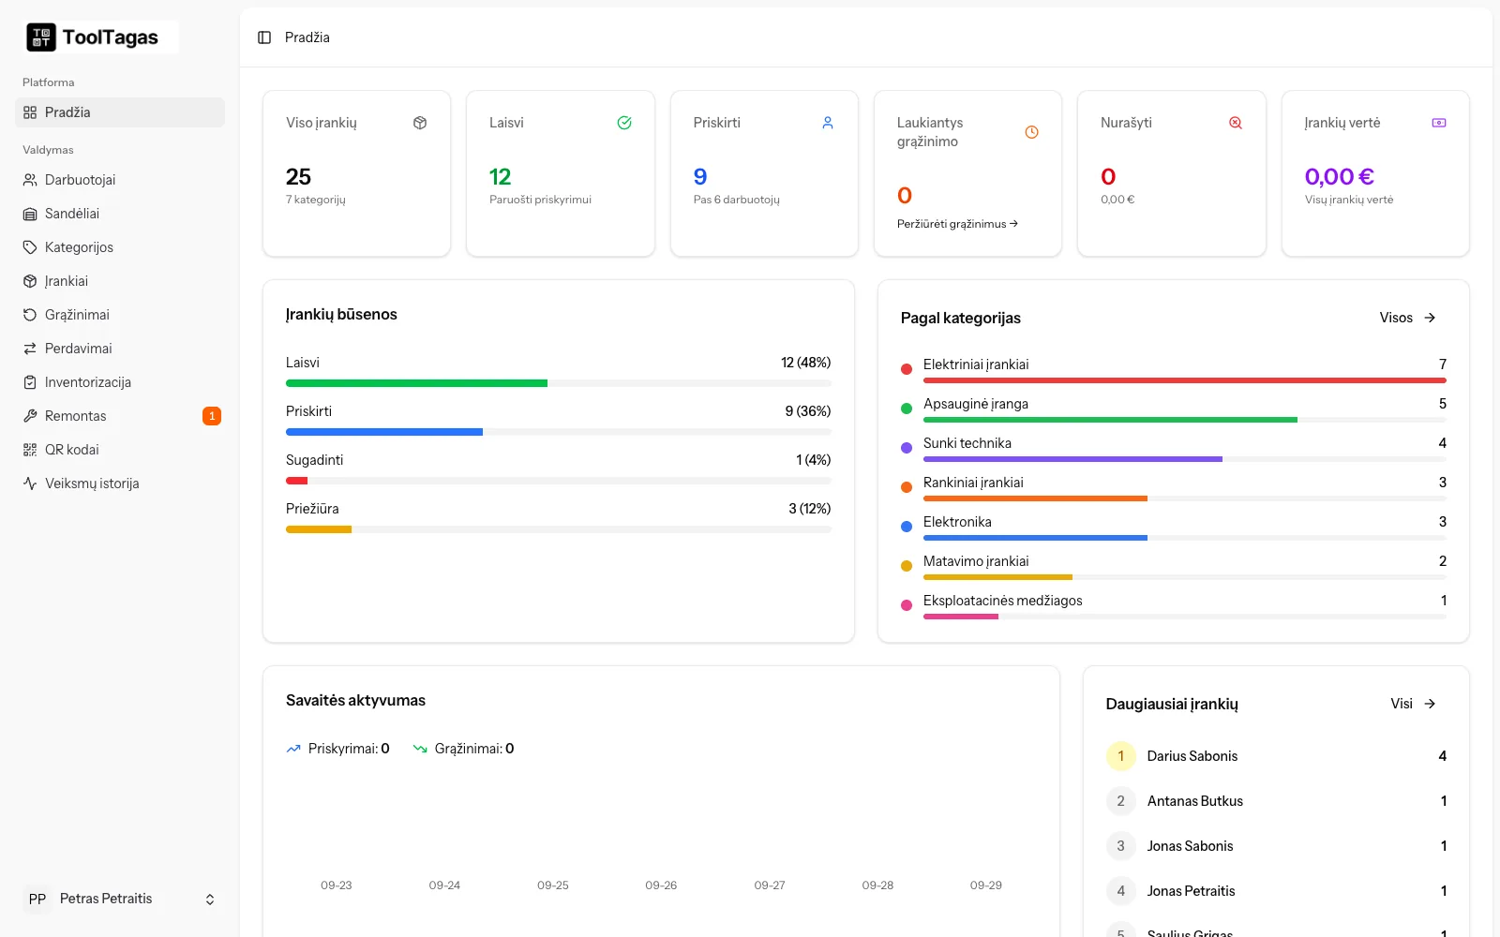Click rank 4 badge for Jonas Petraitis
1500x937 pixels.
pos(1121,891)
